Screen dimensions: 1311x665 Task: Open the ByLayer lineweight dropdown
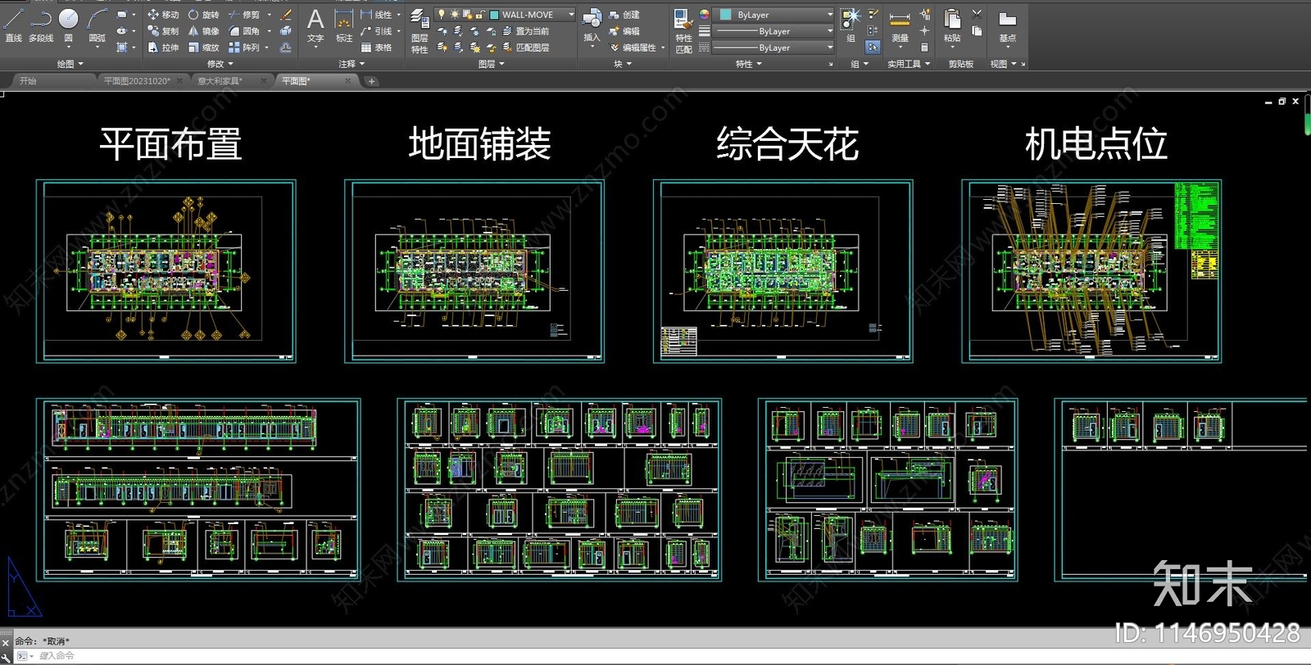(829, 31)
